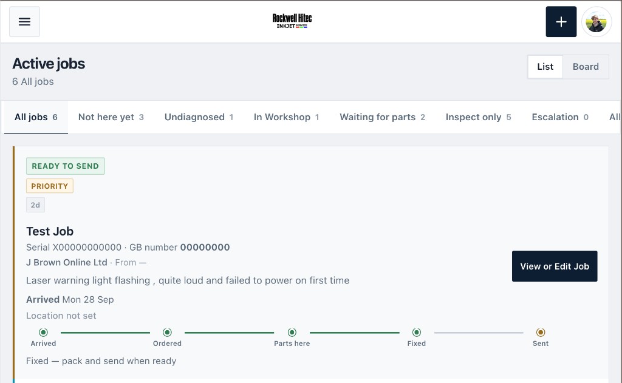This screenshot has width=622, height=383.
Task: Click the J Brown Online Ltd customer name
Action: 67,262
